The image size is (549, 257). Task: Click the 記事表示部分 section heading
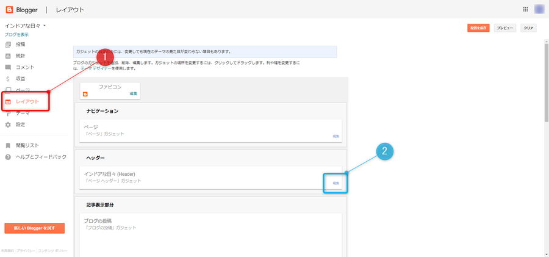[x=100, y=205]
